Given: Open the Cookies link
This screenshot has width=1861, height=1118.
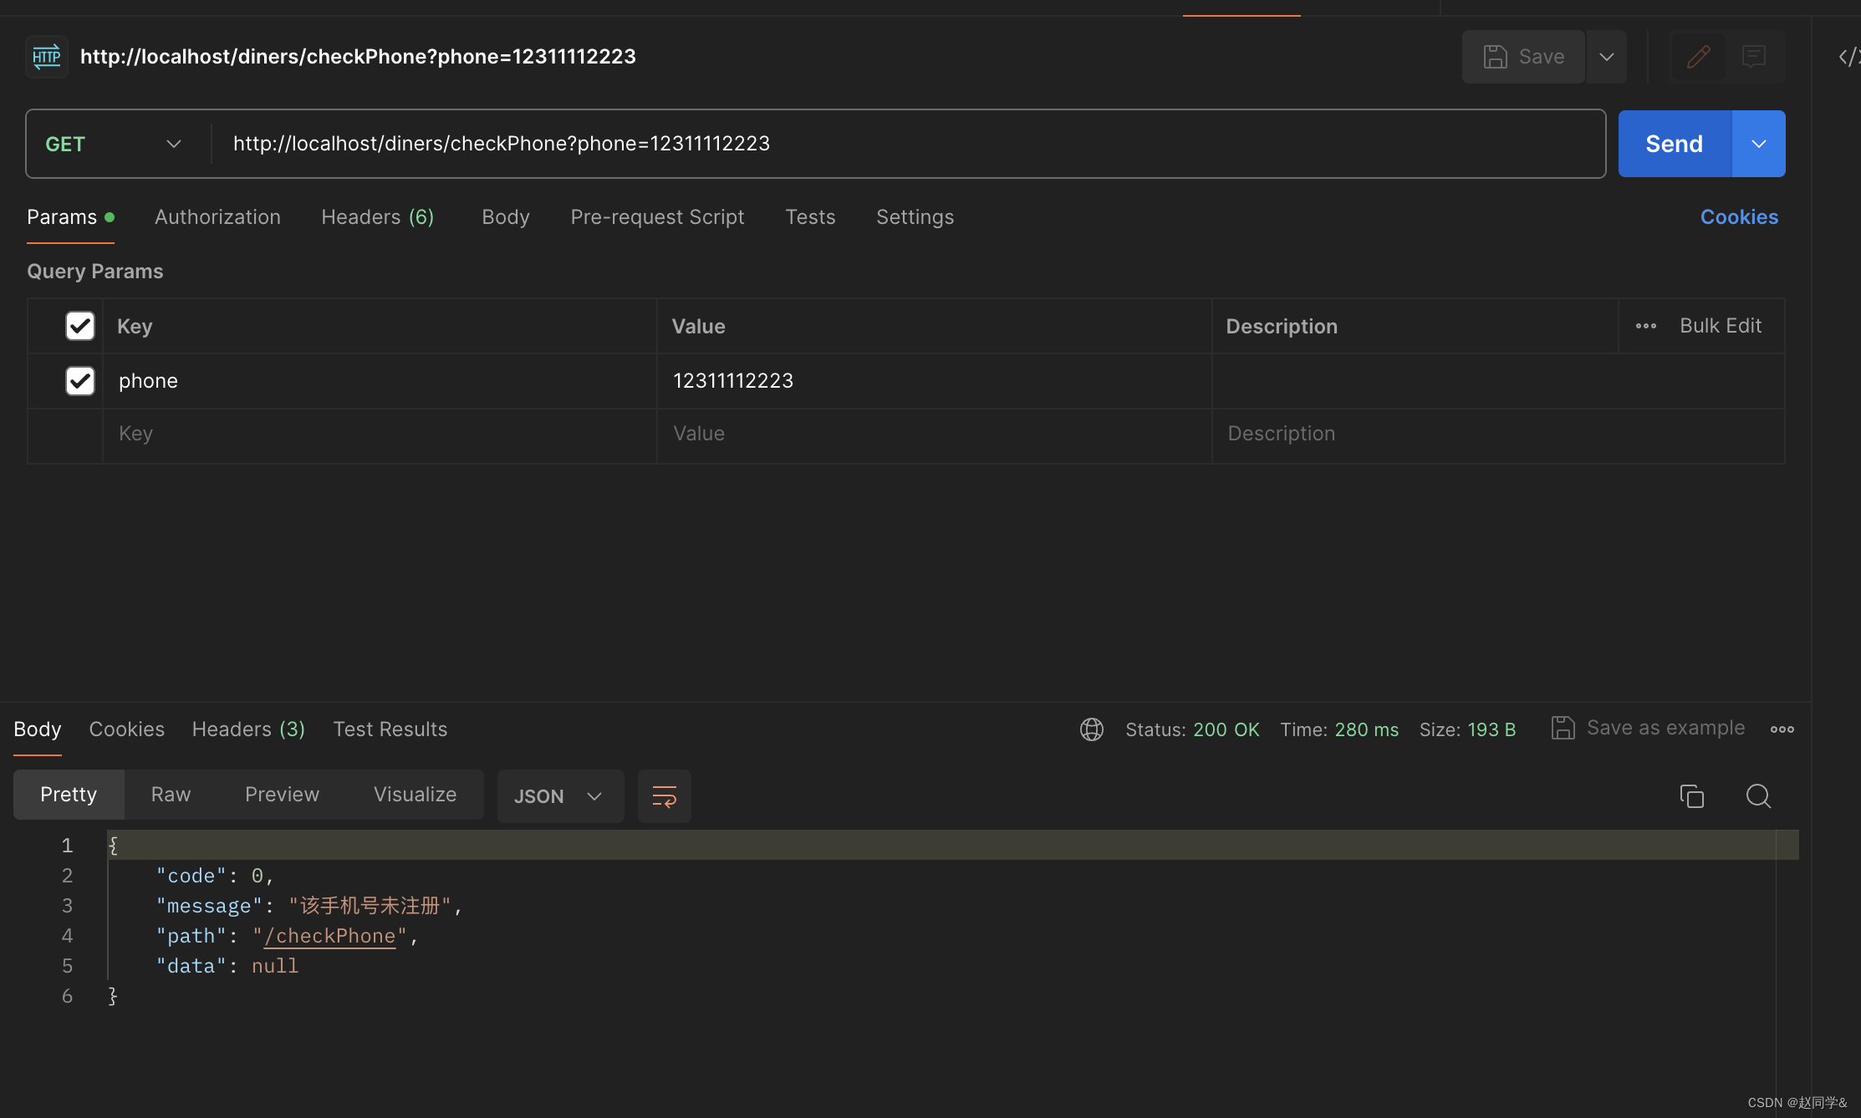Looking at the screenshot, I should tap(1739, 217).
